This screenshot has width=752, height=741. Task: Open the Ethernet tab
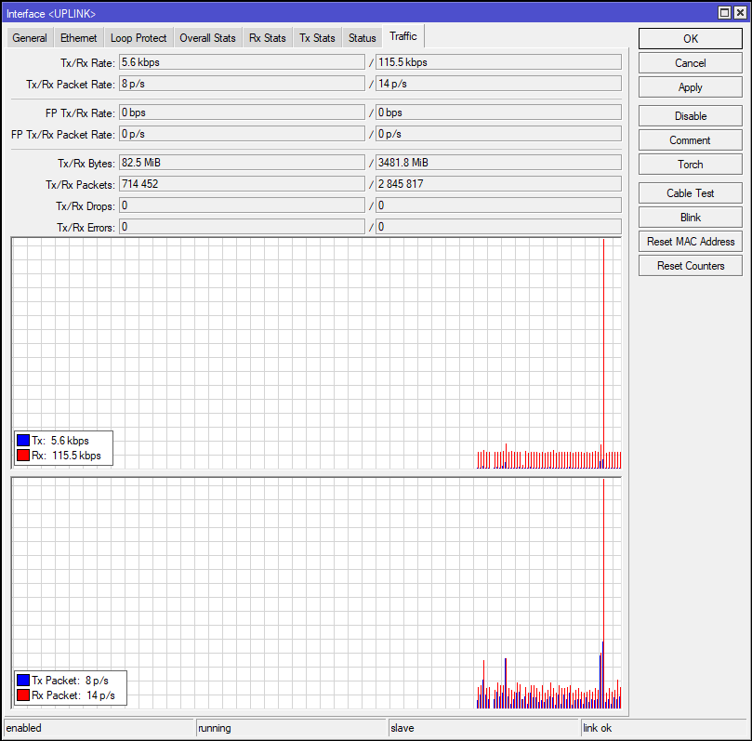coord(78,38)
